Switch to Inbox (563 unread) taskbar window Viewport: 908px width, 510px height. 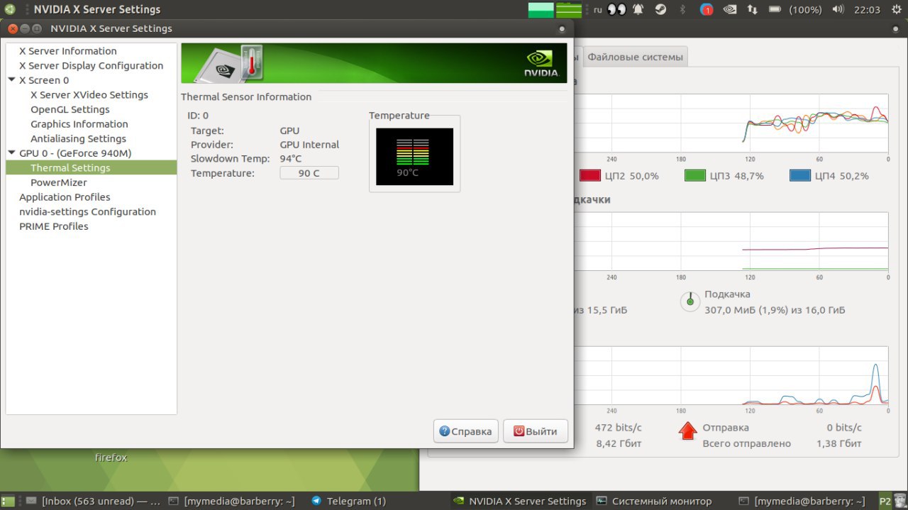point(94,501)
